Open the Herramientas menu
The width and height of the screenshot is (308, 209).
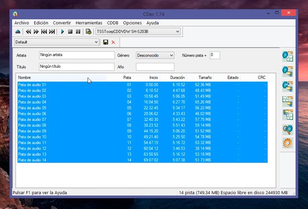tap(89, 23)
